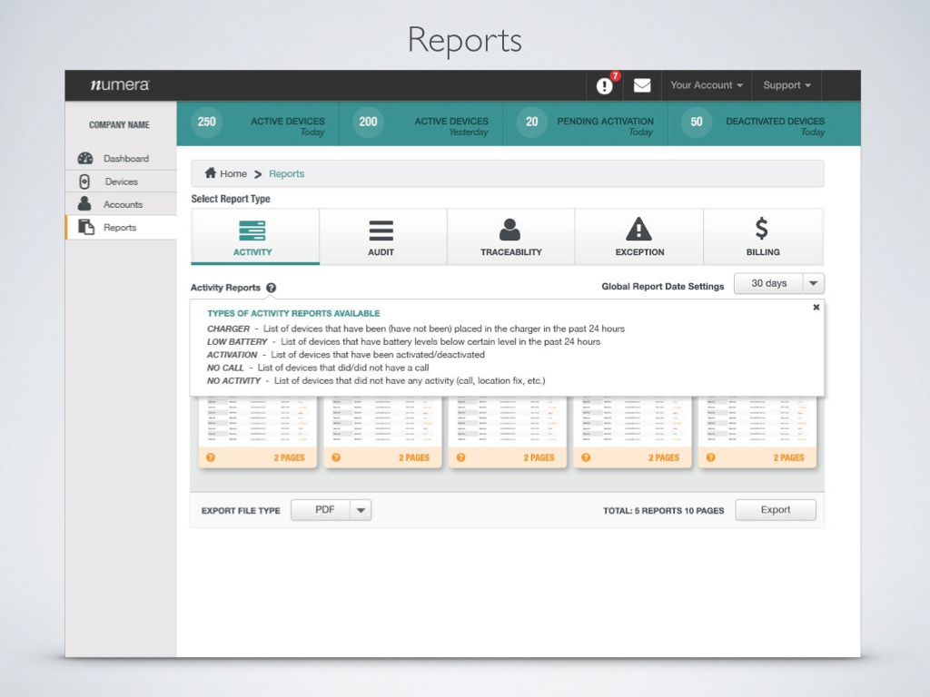Open the alert notifications icon with badge
The image size is (930, 697).
coord(604,85)
